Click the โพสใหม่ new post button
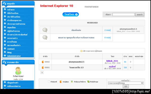The image size is (151, 94). click(x=70, y=14)
